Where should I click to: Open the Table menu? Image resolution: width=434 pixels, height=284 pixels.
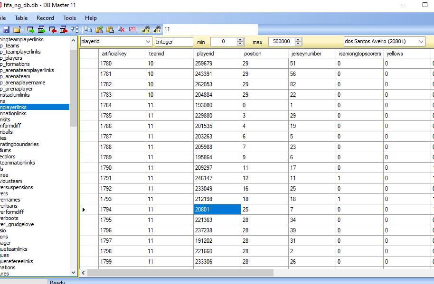click(x=21, y=18)
